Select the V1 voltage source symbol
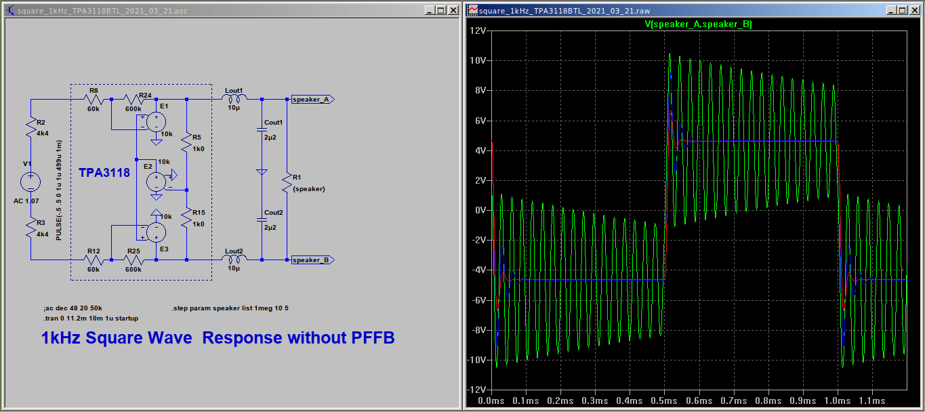925x412 pixels. (x=31, y=182)
